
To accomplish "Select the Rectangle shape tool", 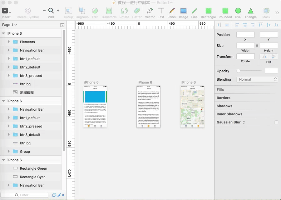I will (208, 11).
